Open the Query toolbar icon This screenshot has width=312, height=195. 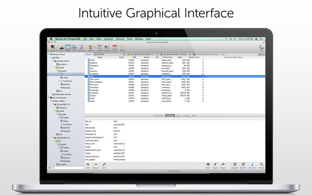(100, 47)
